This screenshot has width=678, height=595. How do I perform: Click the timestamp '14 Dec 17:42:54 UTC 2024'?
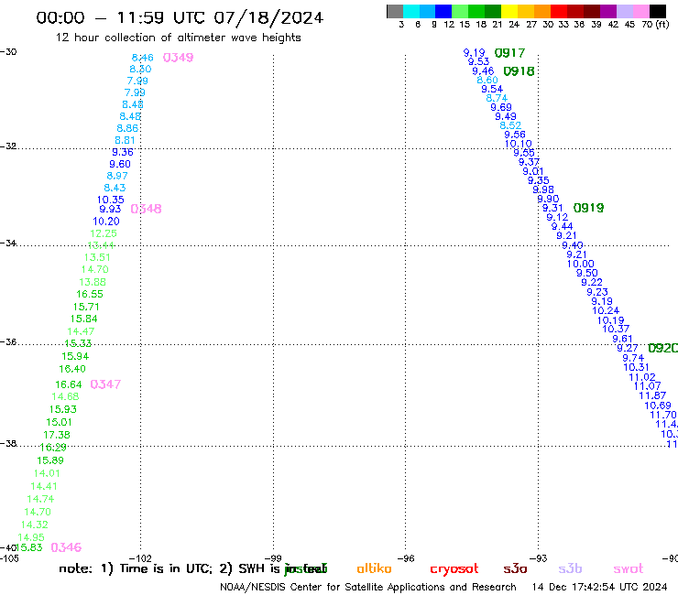[x=599, y=587]
